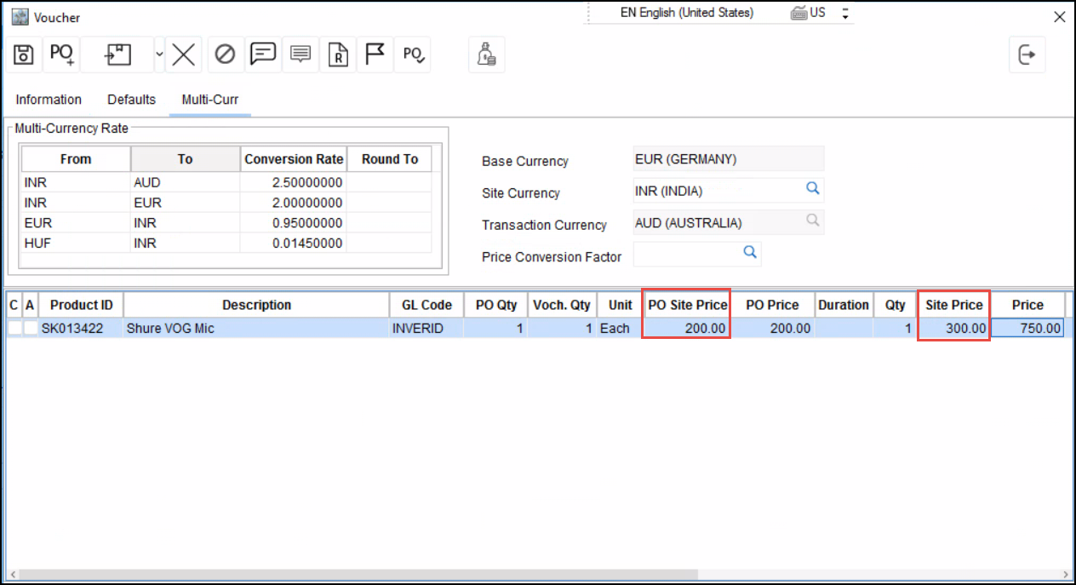Click the Each unit cell
Image resolution: width=1076 pixels, height=585 pixels.
coord(621,328)
